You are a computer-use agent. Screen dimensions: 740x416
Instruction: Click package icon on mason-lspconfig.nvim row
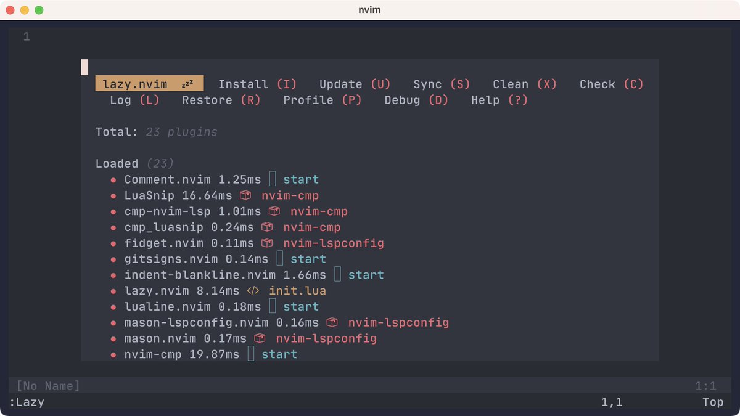click(332, 322)
